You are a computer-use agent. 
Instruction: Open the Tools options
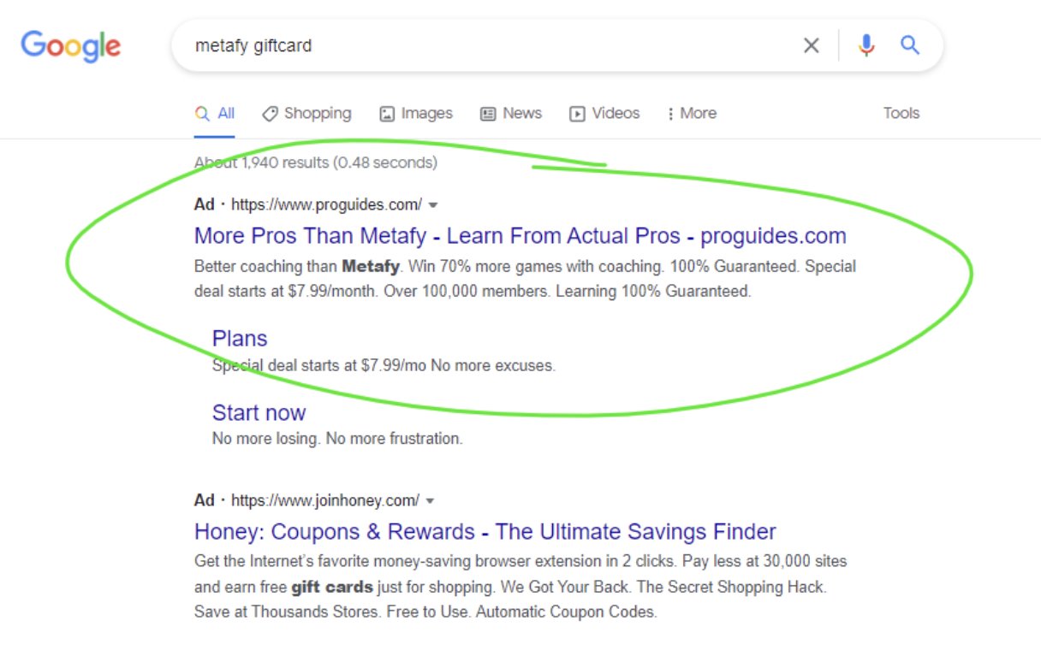coord(901,113)
